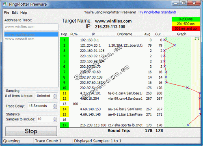Click the yellow 201-500 ms legend swatch

click(x=186, y=24)
